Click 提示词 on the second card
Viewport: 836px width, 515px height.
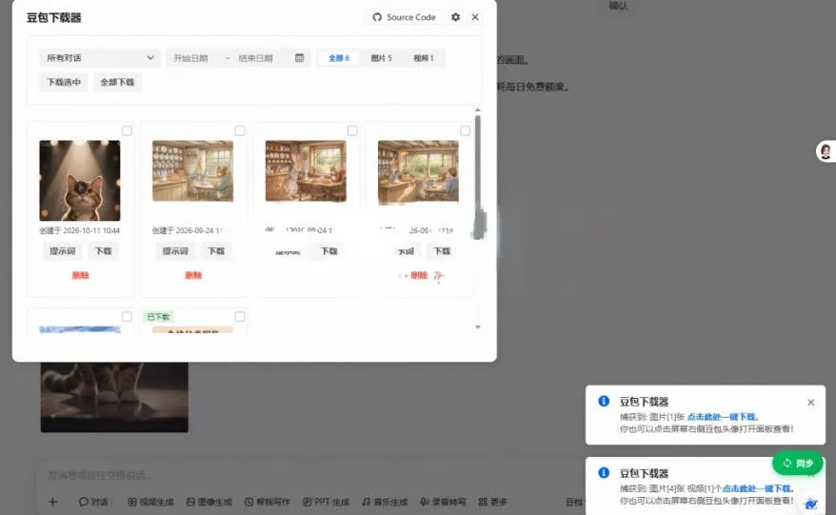(175, 251)
